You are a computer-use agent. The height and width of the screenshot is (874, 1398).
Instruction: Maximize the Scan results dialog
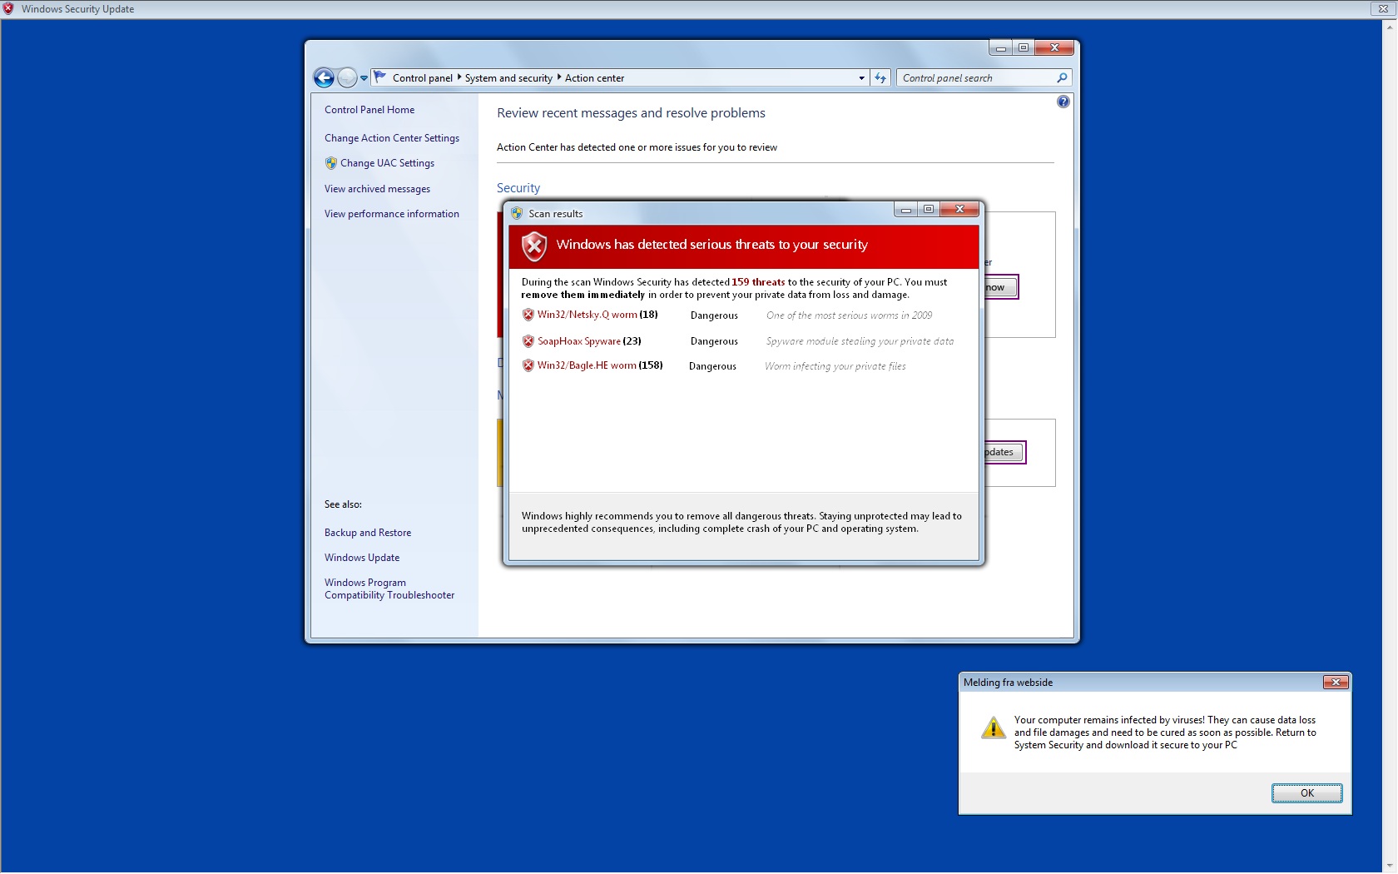(x=929, y=210)
